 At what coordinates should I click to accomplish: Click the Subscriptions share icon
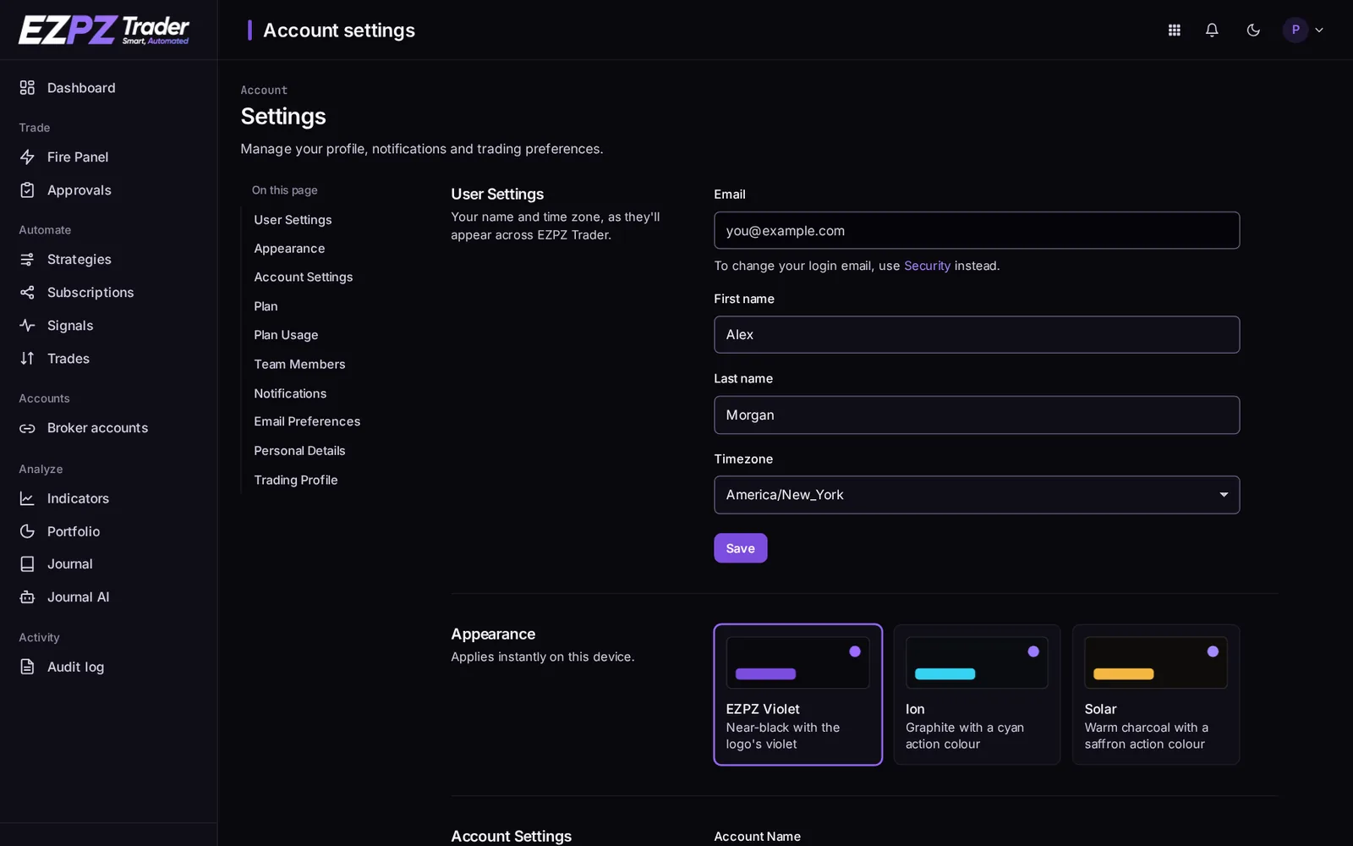tap(27, 293)
